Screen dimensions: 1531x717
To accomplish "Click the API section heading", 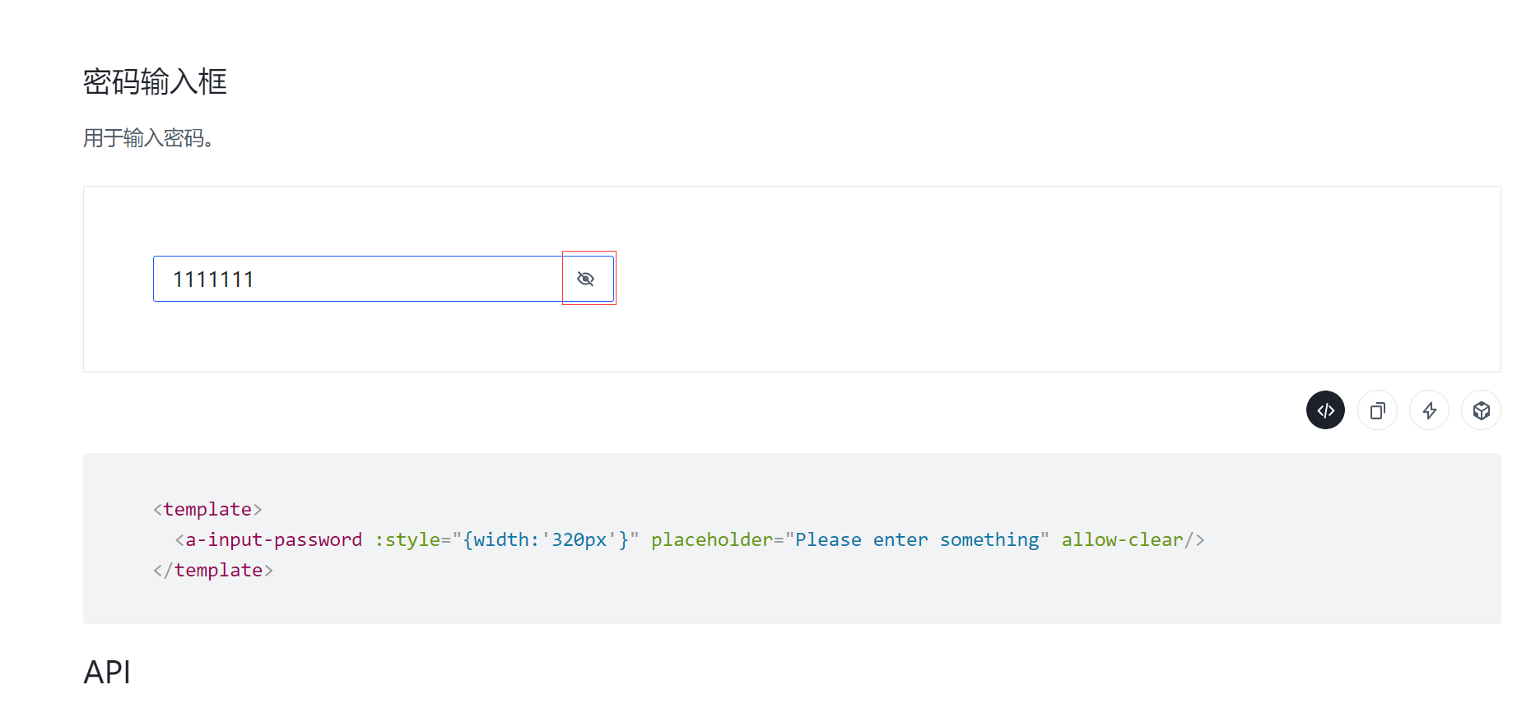I will point(107,673).
